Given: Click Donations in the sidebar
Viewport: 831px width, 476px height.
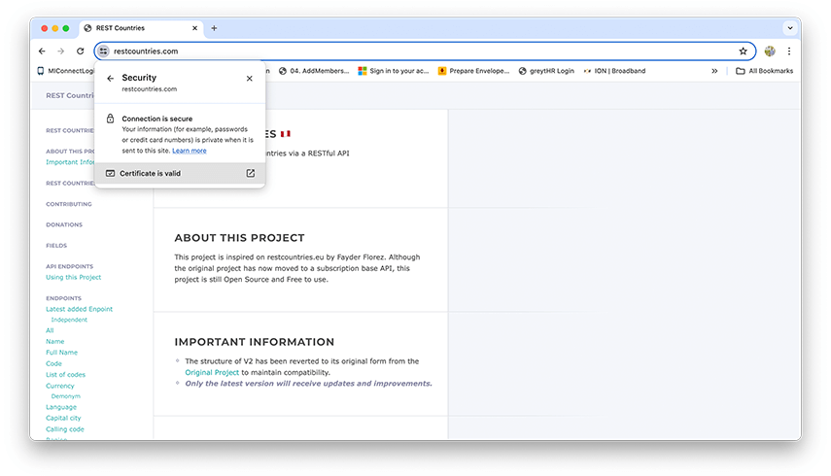Looking at the screenshot, I should point(64,224).
